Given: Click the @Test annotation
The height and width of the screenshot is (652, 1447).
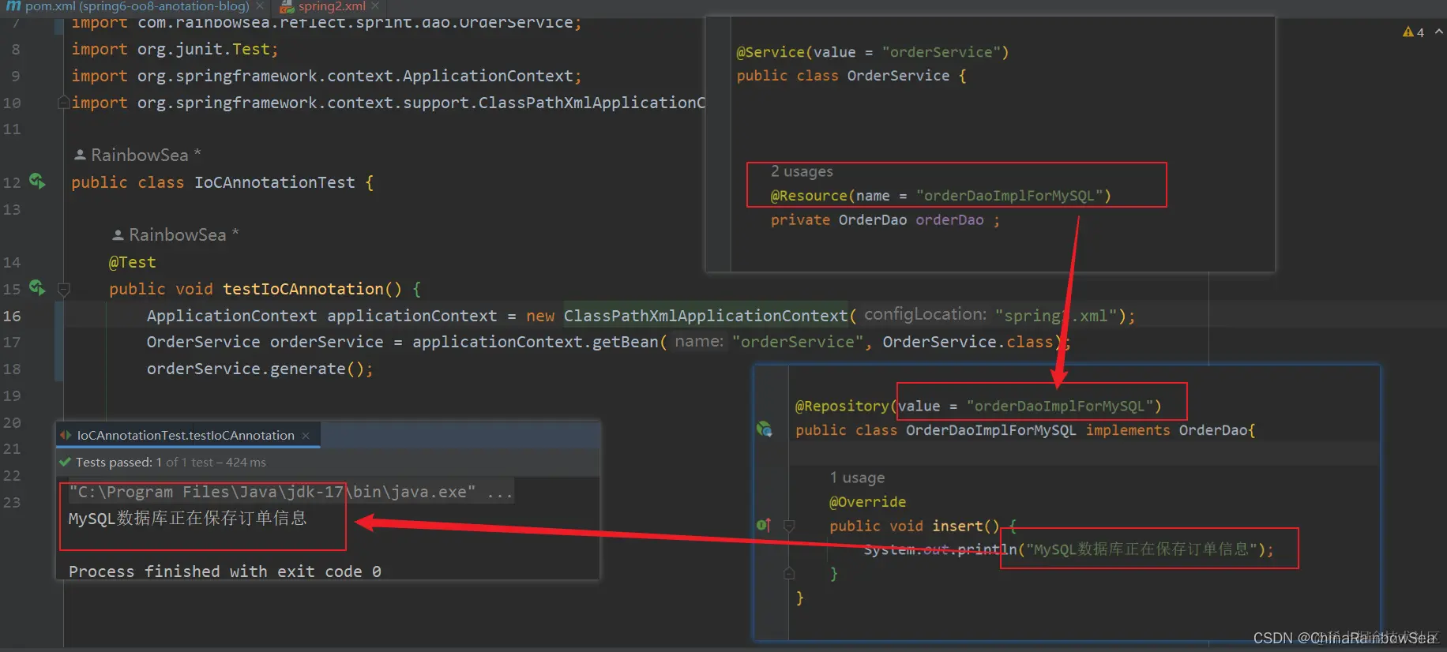Looking at the screenshot, I should (x=133, y=262).
